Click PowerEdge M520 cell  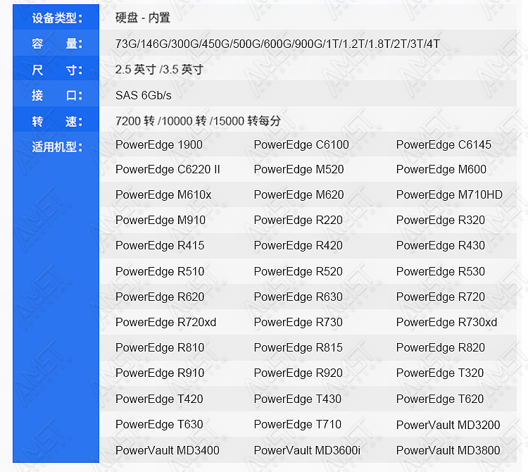[299, 170]
